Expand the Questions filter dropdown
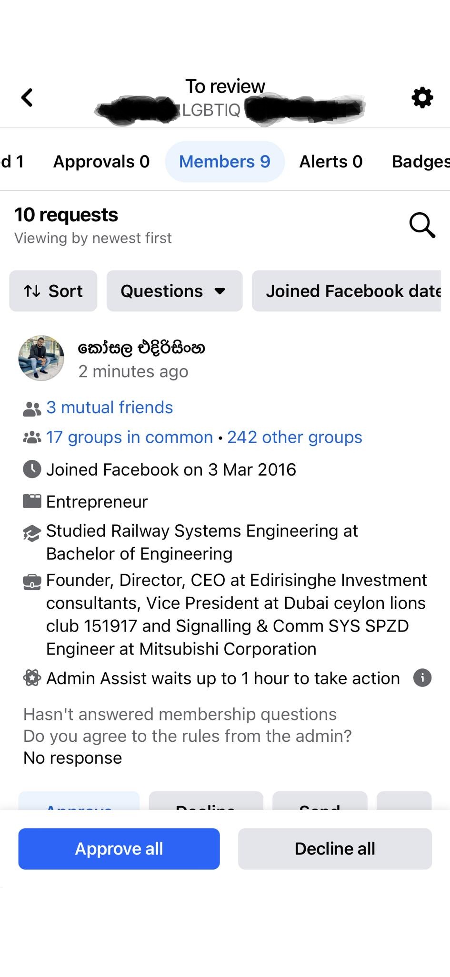The height and width of the screenshot is (977, 450). point(174,291)
